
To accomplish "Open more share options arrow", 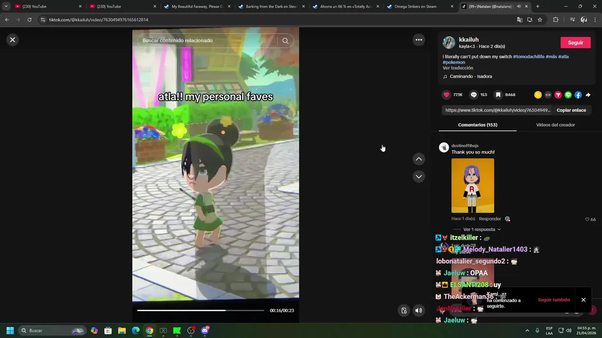I will coord(588,95).
